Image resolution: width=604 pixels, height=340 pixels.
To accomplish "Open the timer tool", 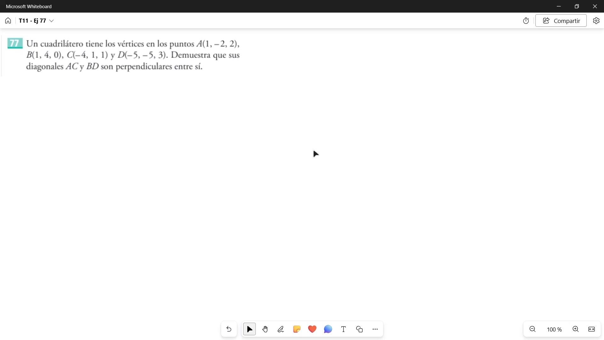I will [526, 21].
